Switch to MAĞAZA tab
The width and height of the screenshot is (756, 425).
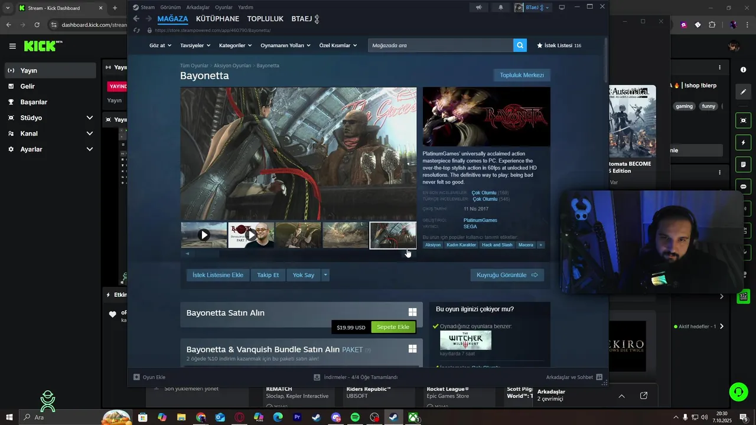click(172, 19)
